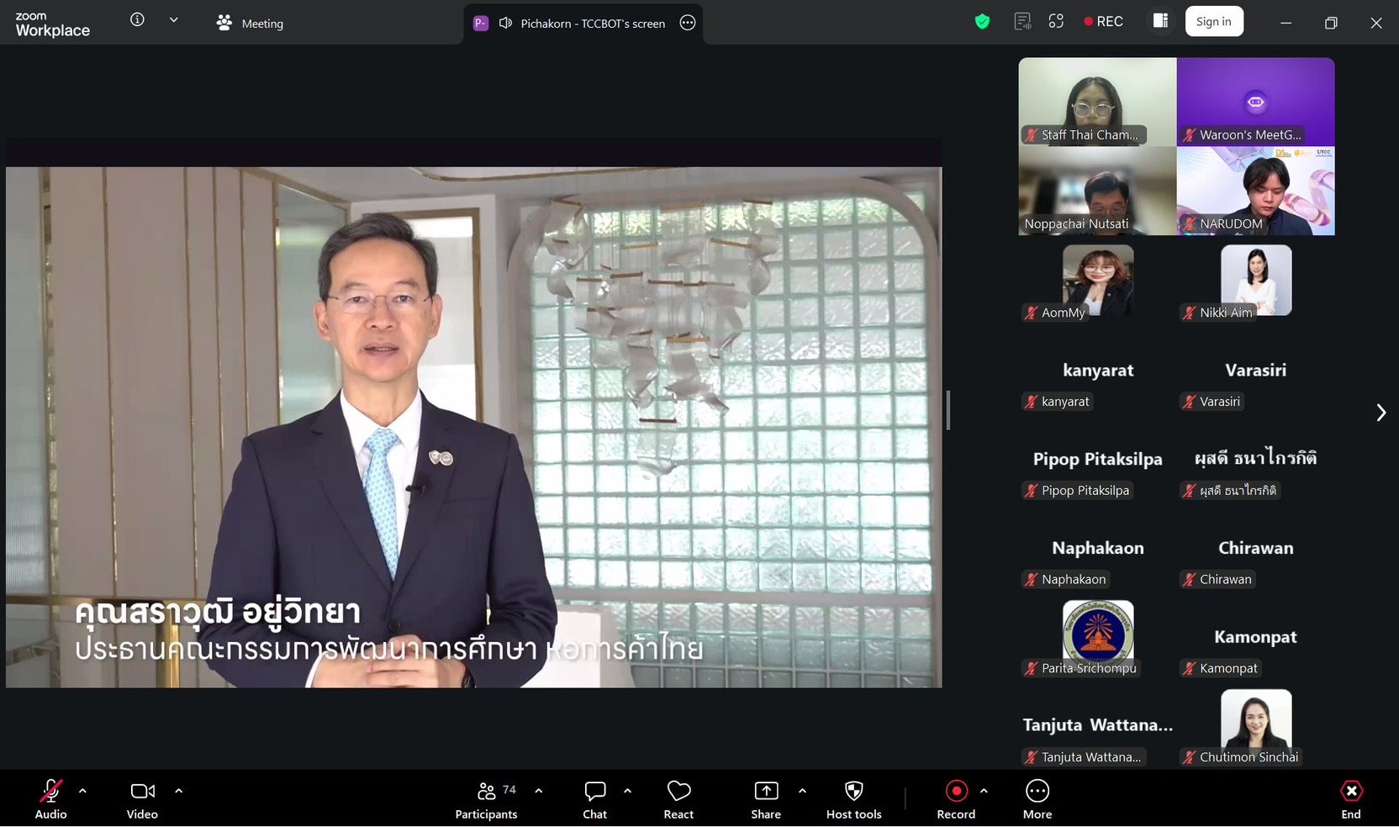Click AomMy profile picture
The width and height of the screenshot is (1399, 827).
point(1098,280)
